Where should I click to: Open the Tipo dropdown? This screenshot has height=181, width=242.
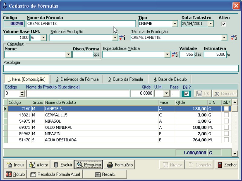[175, 24]
